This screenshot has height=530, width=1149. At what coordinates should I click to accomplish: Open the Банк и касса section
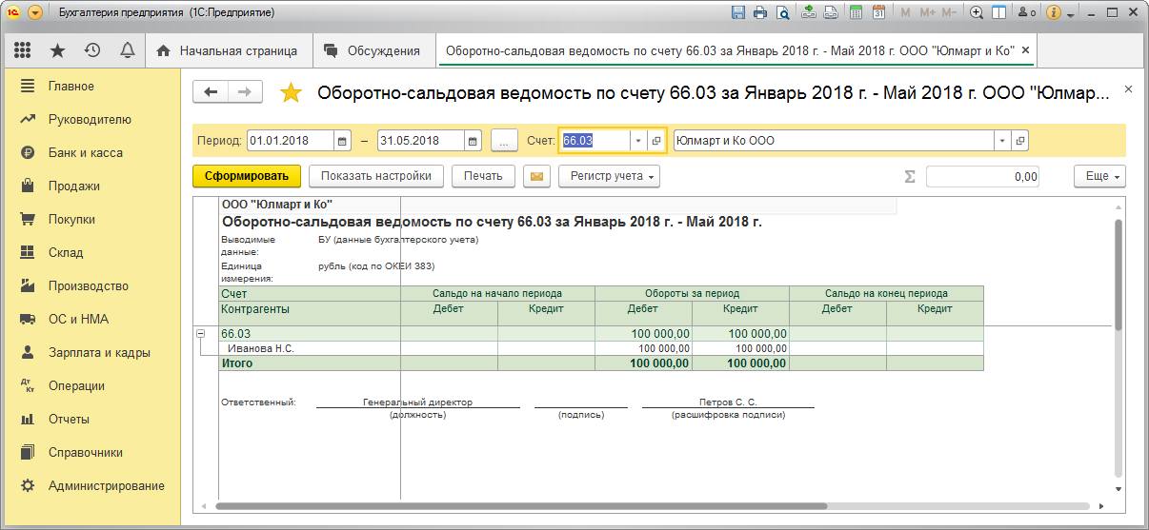point(85,152)
